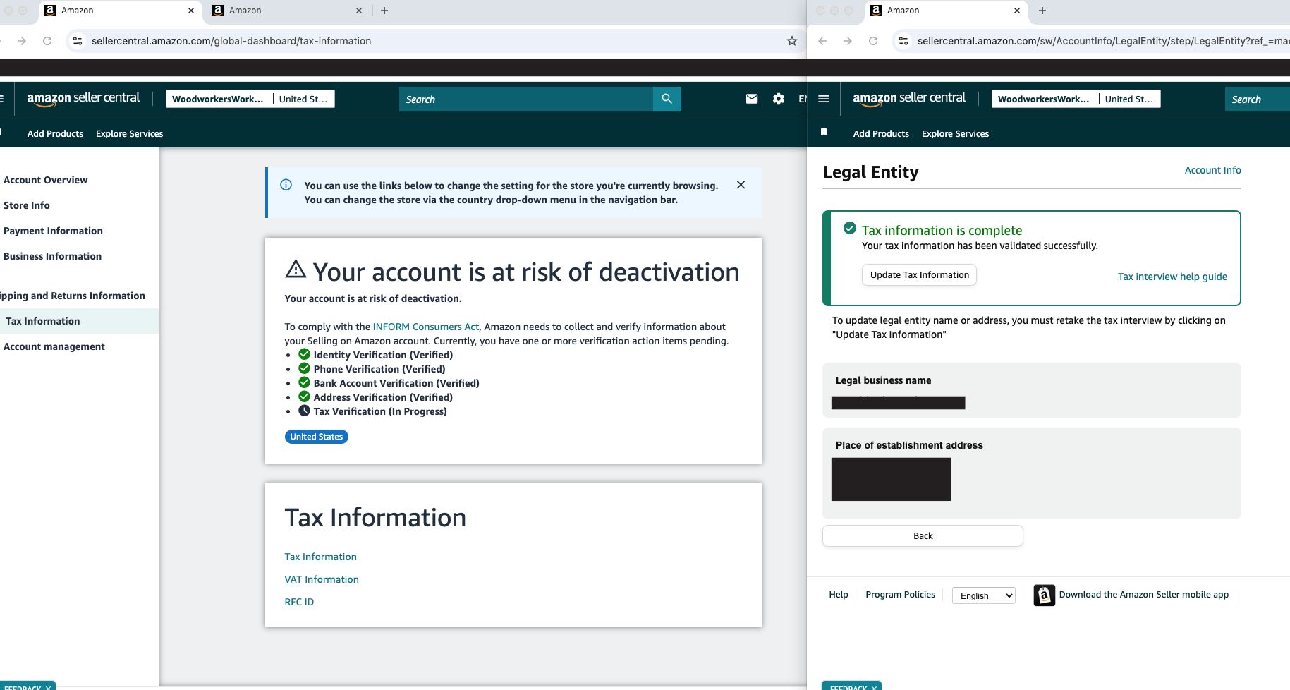The image size is (1290, 690).
Task: Open the VAT Information link
Action: 322,579
